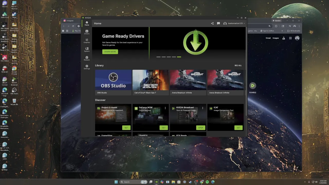The image size is (329, 185).
Task: Click OPEN on NVIDIA Broadcast card
Action: pyautogui.click(x=201, y=128)
